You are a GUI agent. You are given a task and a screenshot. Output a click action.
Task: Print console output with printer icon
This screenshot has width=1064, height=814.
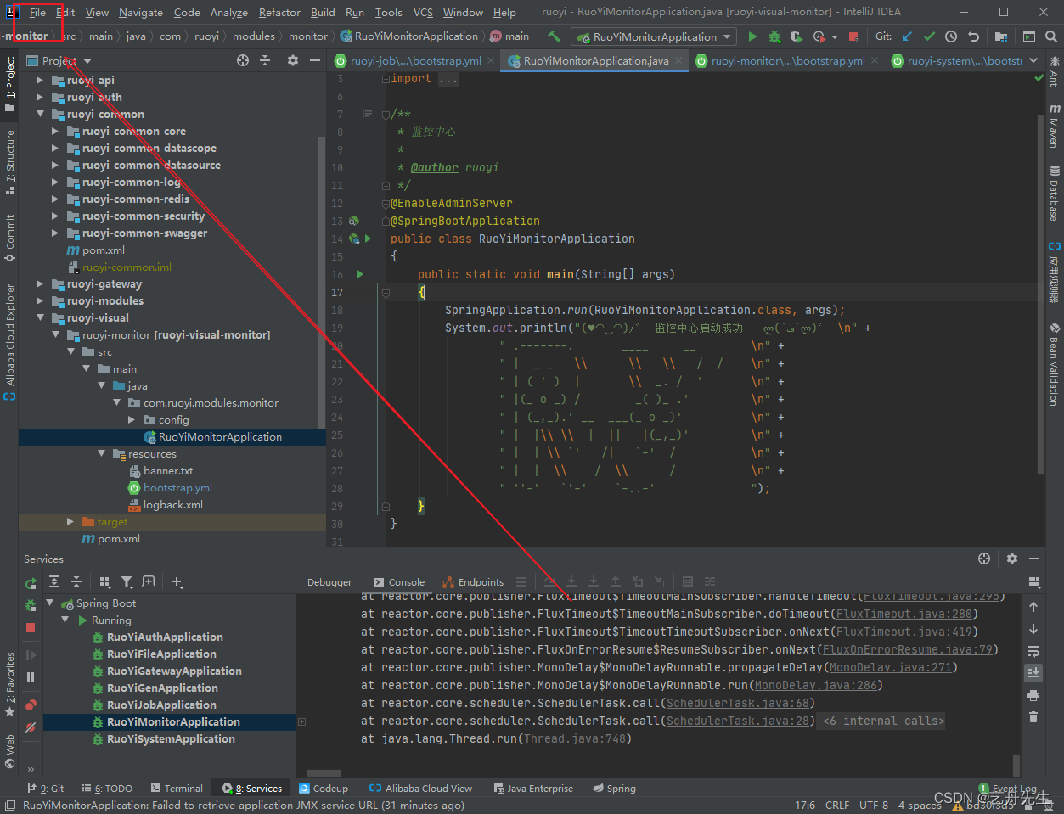tap(1033, 695)
